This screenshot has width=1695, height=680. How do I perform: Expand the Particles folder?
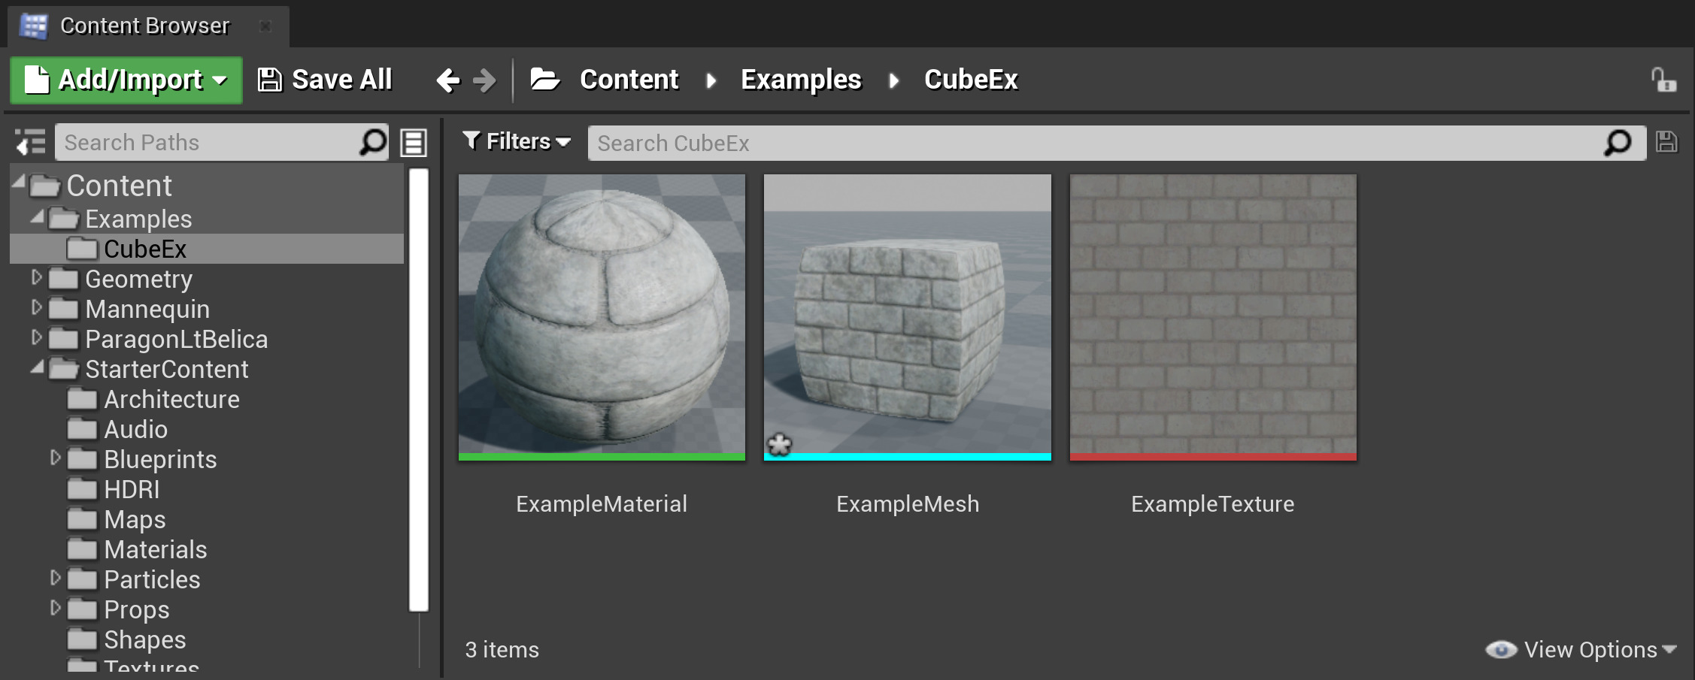pyautogui.click(x=56, y=578)
